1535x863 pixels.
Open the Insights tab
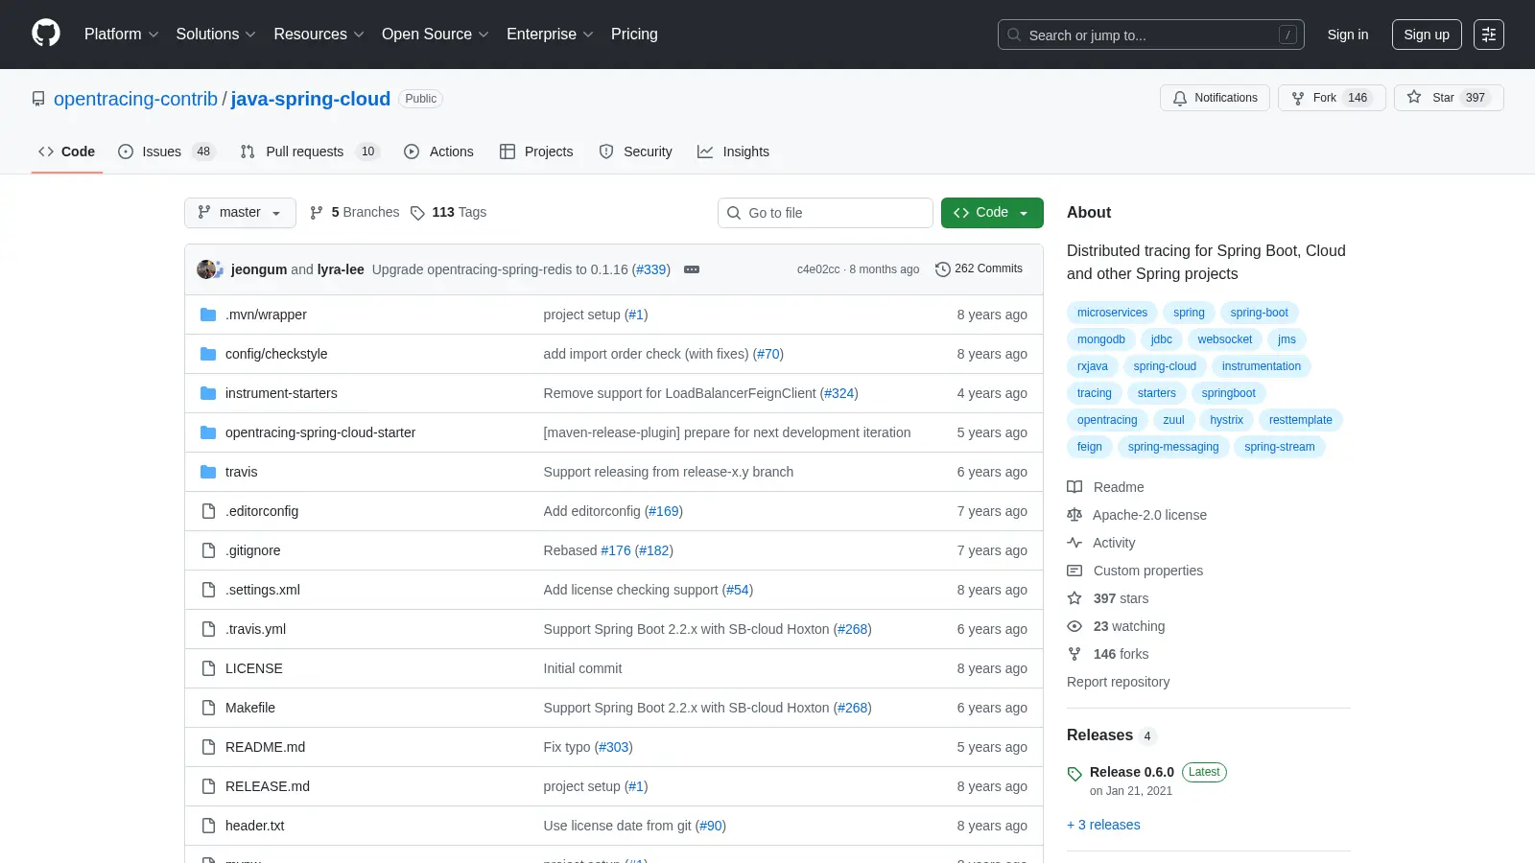(x=734, y=152)
